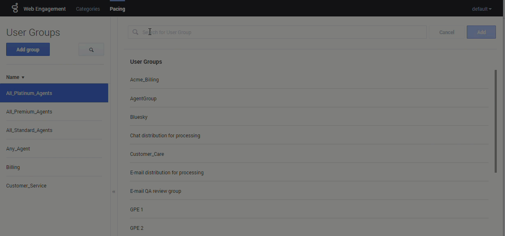Select All_Standard_Agents group
This screenshot has width=505, height=236.
pos(54,130)
